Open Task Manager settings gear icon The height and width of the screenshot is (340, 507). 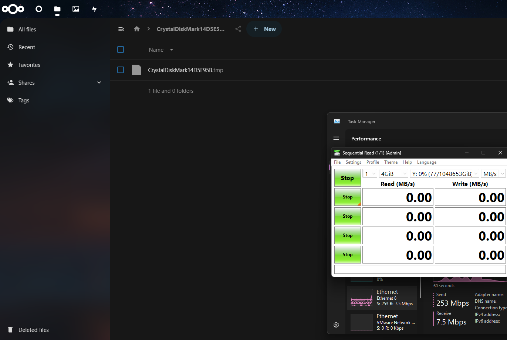click(336, 325)
